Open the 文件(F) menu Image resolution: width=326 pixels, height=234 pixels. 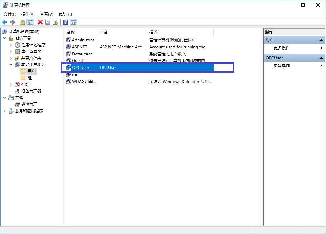[10, 14]
